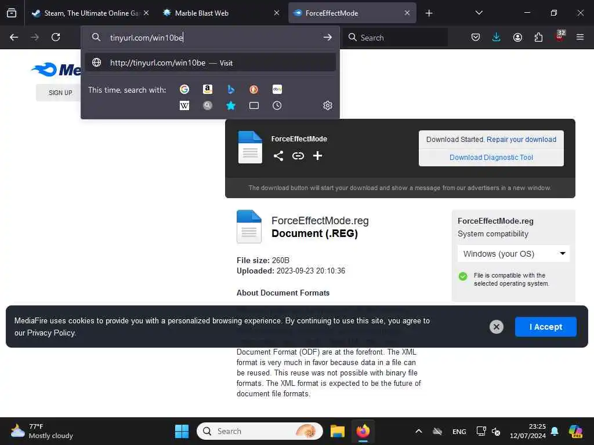The width and height of the screenshot is (594, 445).
Task: Open the clock showing 23:25
Action: [528, 431]
